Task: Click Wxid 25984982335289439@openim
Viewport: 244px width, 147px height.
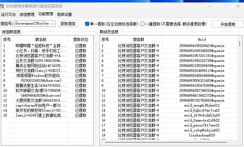Action: pos(202,66)
